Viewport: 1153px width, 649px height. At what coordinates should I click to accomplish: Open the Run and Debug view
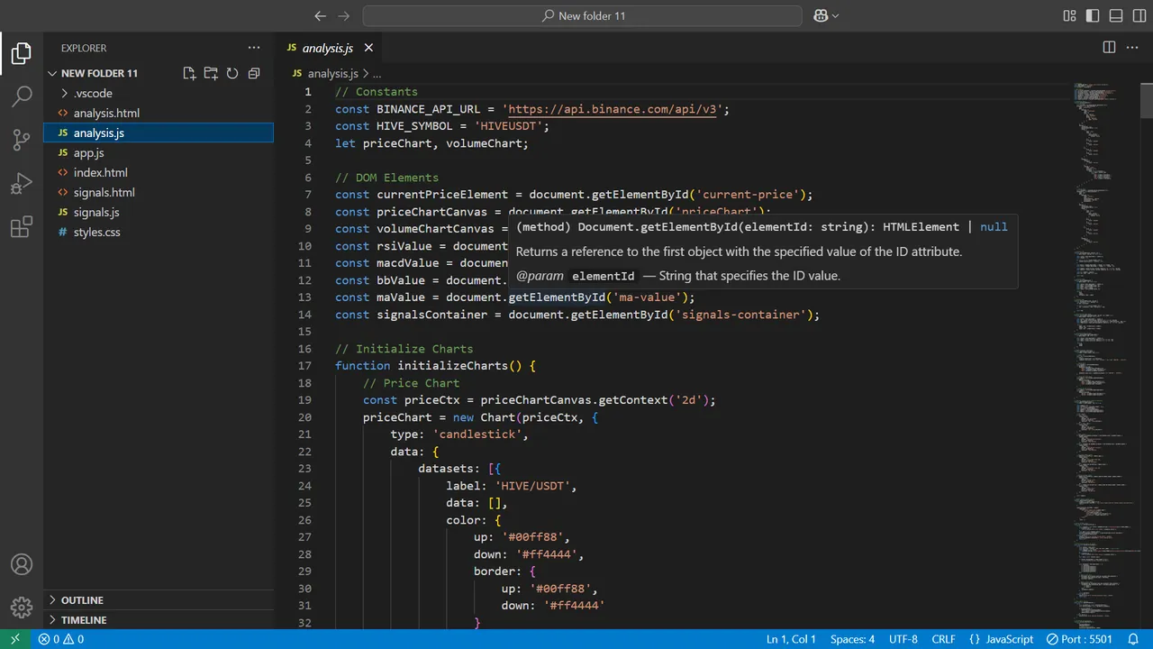pos(22,184)
